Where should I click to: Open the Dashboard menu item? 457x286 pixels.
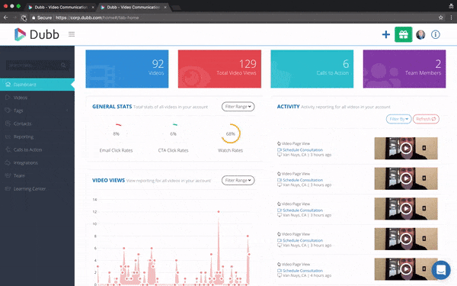point(37,85)
